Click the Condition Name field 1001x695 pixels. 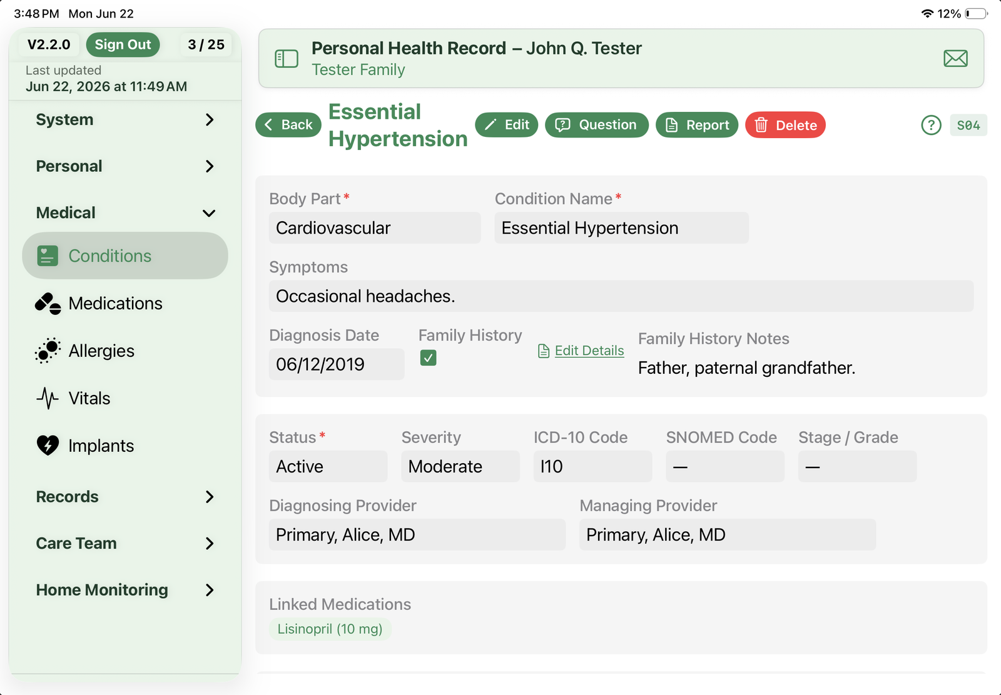pos(621,228)
